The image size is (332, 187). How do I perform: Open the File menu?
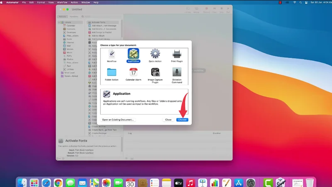click(x=30, y=2)
